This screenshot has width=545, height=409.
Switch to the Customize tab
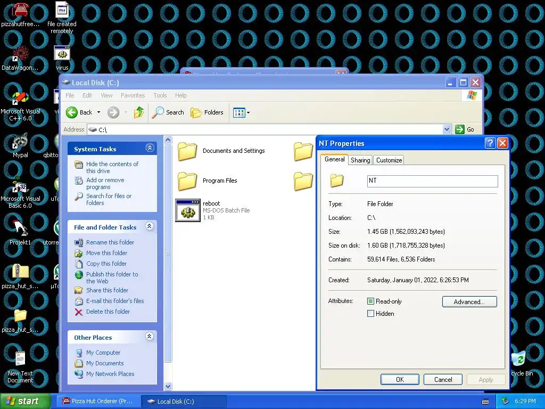coord(389,160)
